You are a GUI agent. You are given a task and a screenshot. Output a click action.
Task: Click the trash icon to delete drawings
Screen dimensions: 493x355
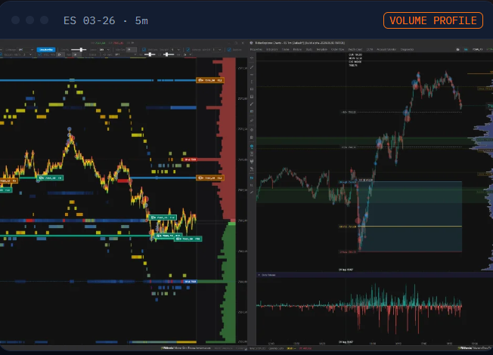click(252, 137)
